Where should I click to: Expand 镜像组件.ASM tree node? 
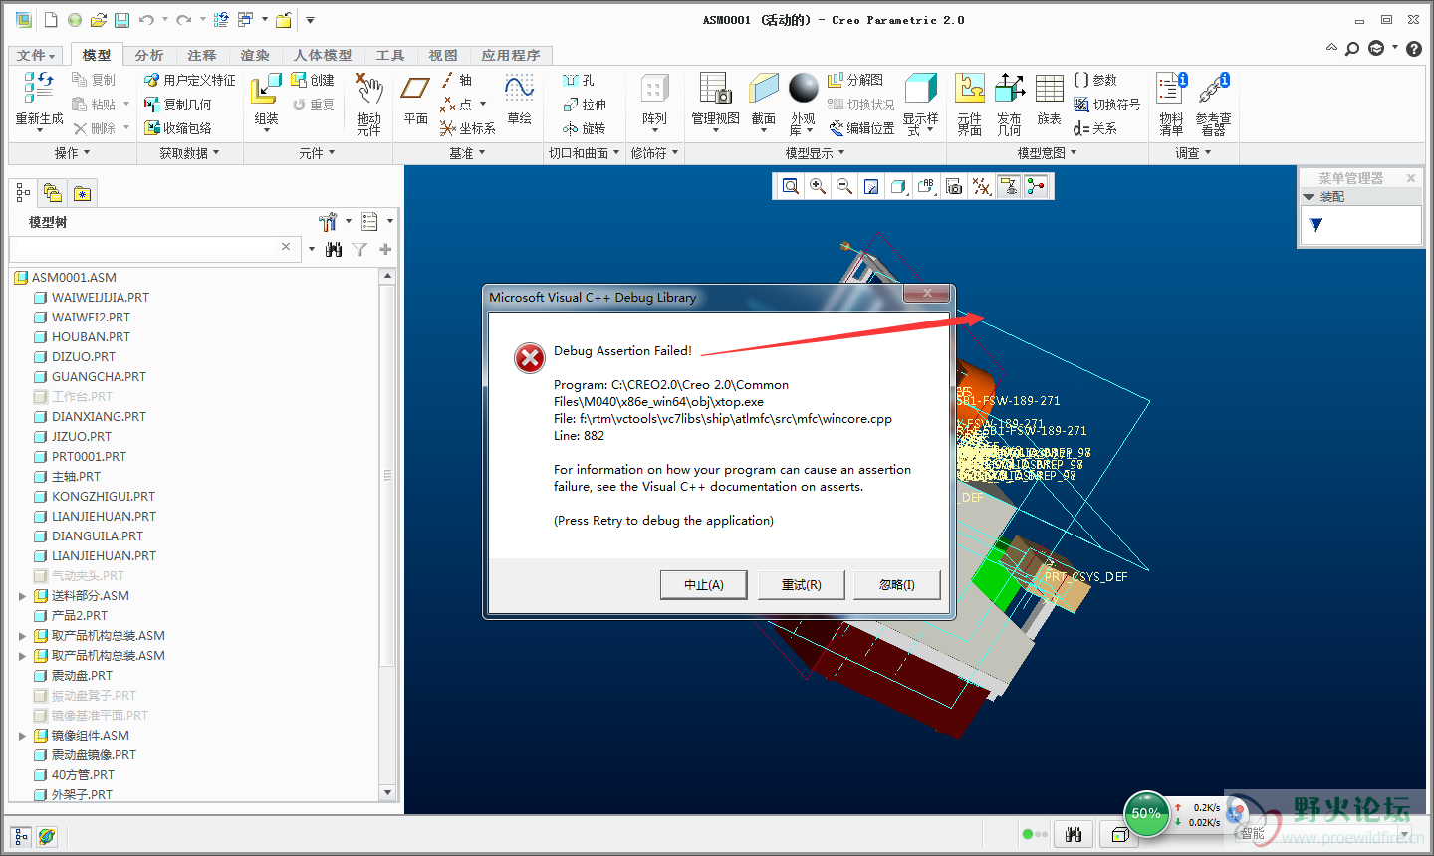pyautogui.click(x=22, y=736)
